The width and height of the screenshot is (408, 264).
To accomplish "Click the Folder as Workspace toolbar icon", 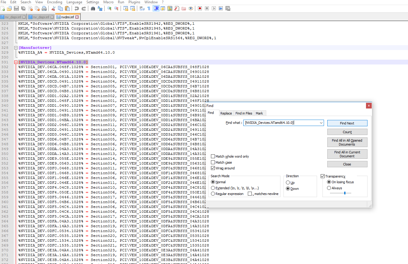I will coord(184,8).
